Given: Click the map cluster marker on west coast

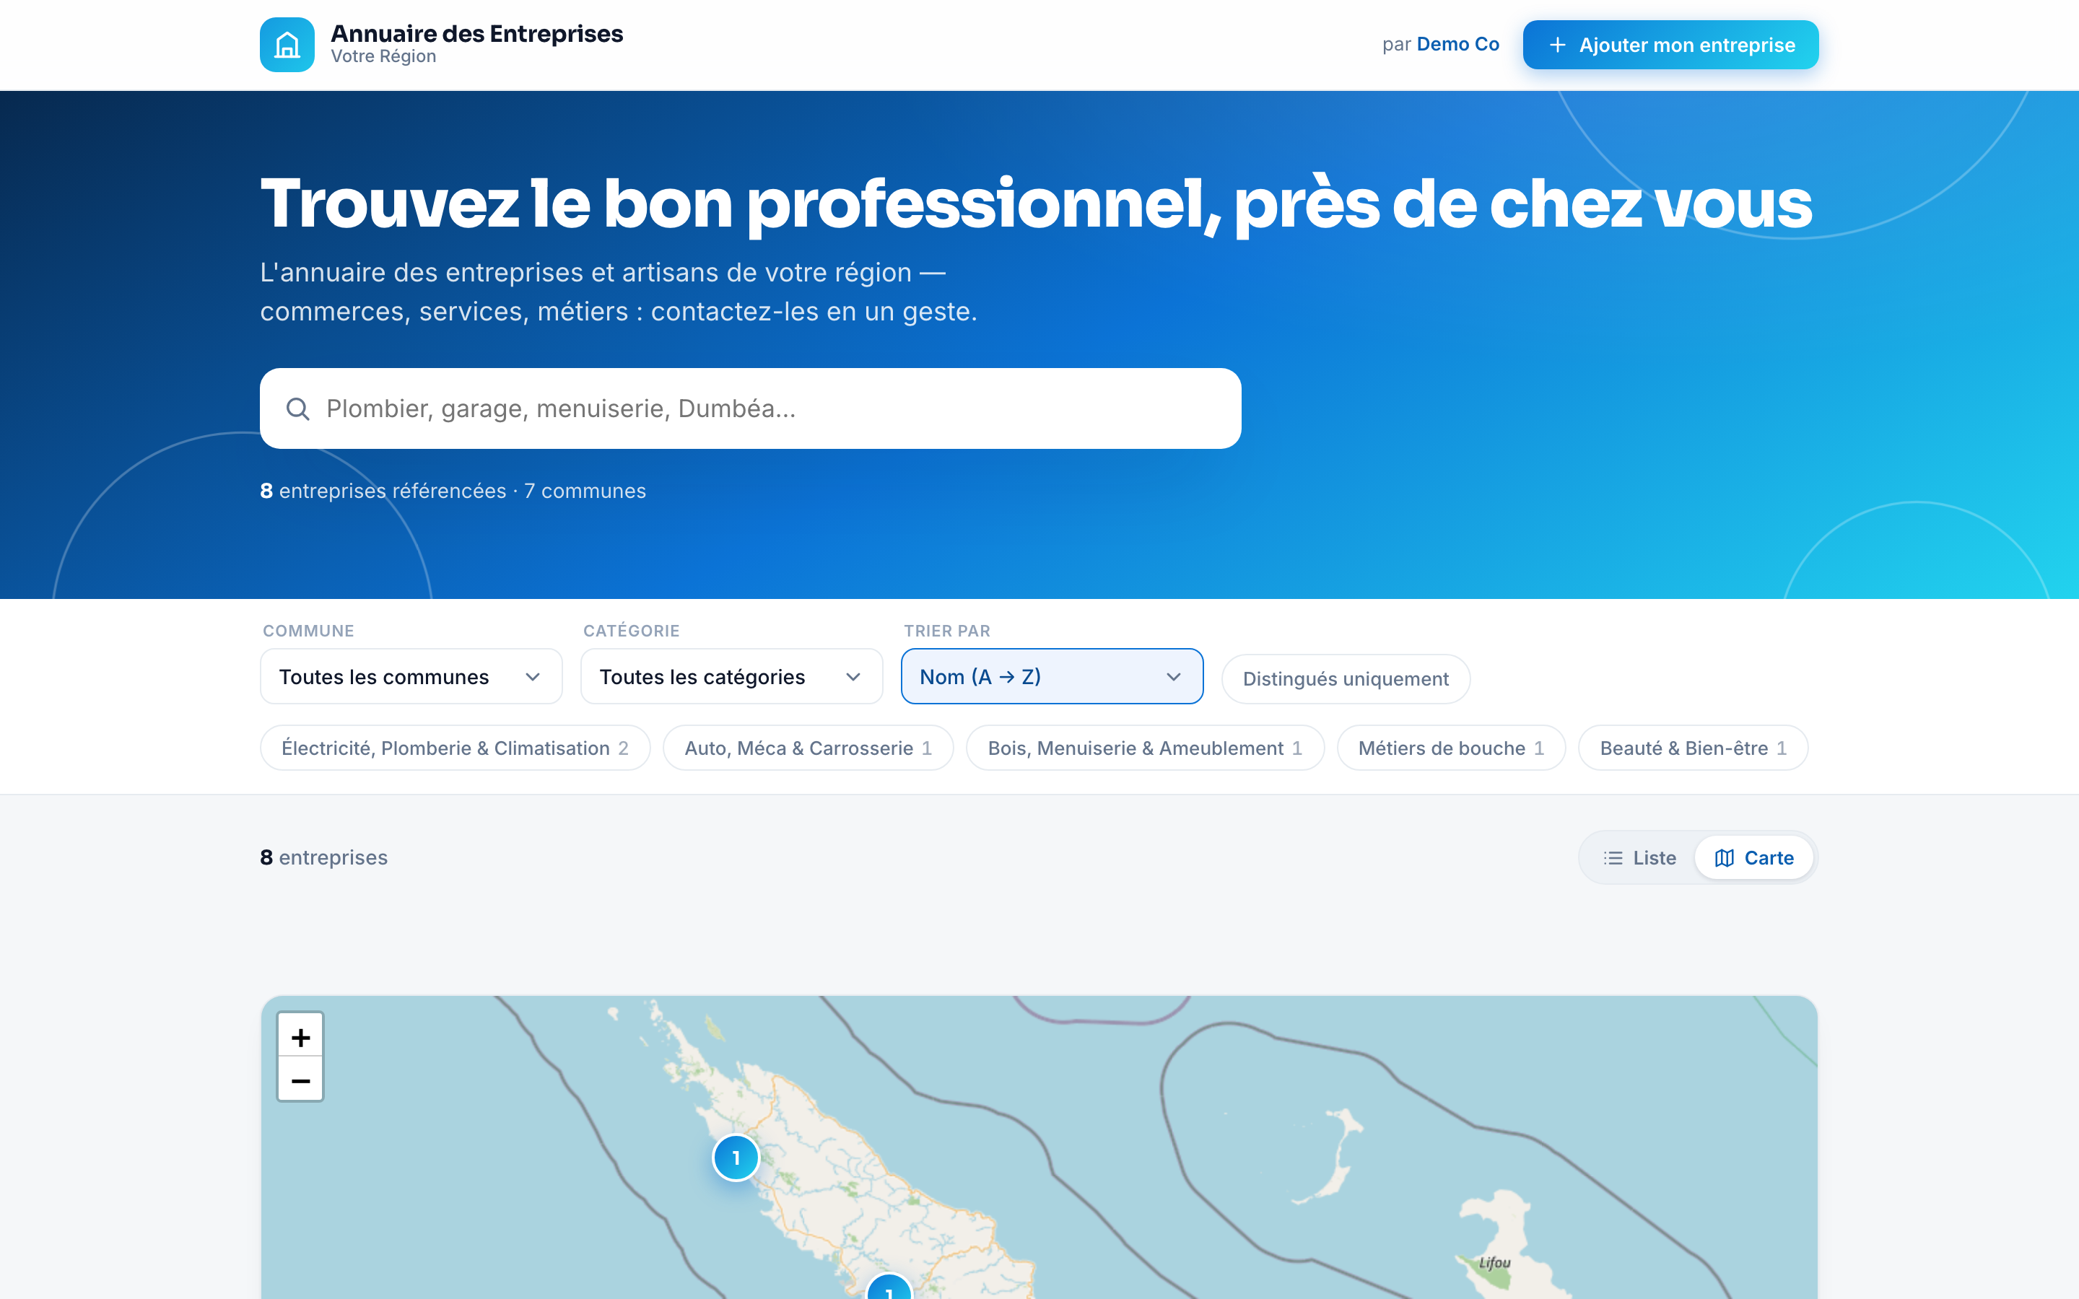Looking at the screenshot, I should pos(736,1158).
